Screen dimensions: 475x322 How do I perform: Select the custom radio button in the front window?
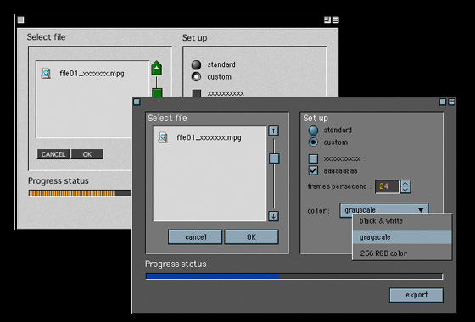313,142
